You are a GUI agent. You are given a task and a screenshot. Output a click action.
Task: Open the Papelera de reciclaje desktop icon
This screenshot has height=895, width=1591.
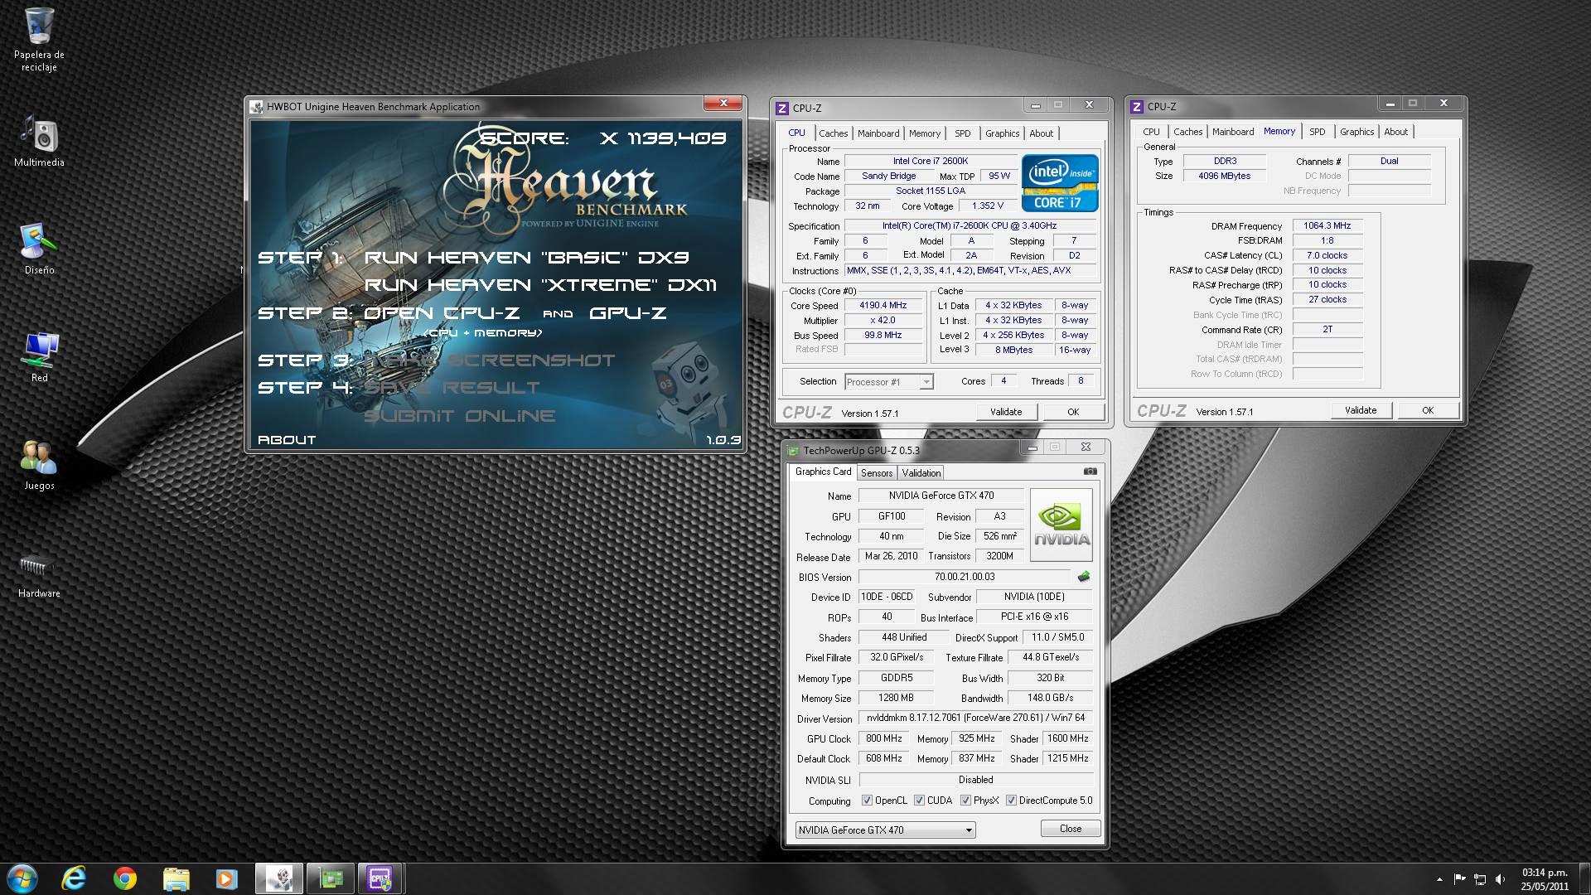point(39,40)
